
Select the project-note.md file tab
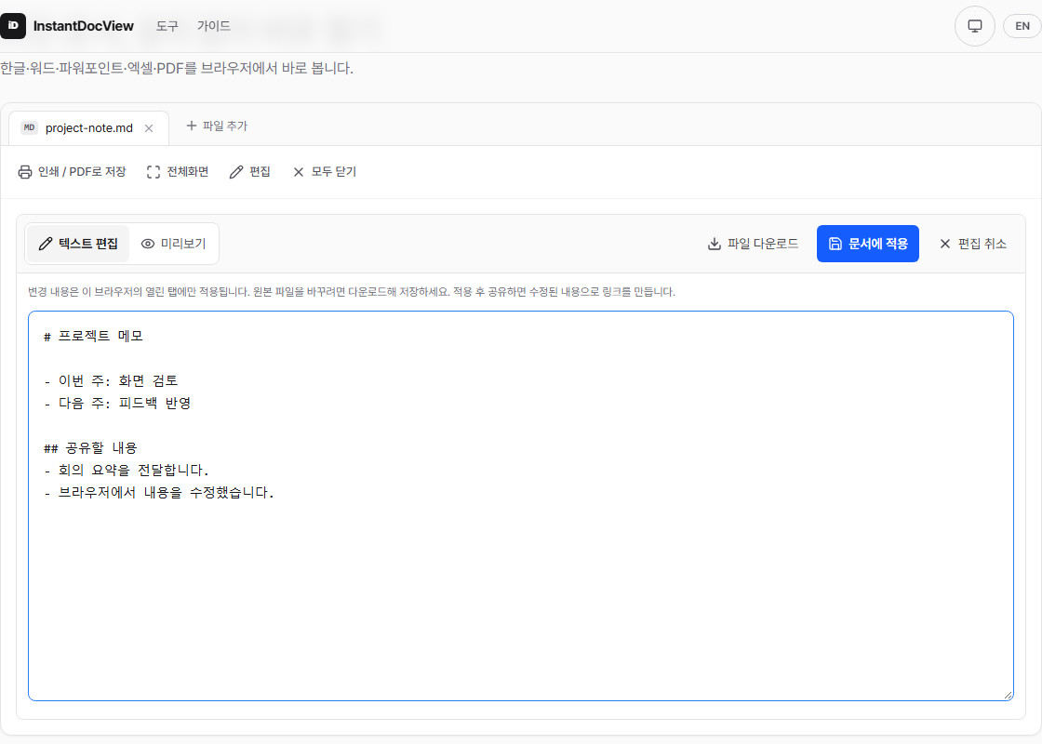pos(88,128)
